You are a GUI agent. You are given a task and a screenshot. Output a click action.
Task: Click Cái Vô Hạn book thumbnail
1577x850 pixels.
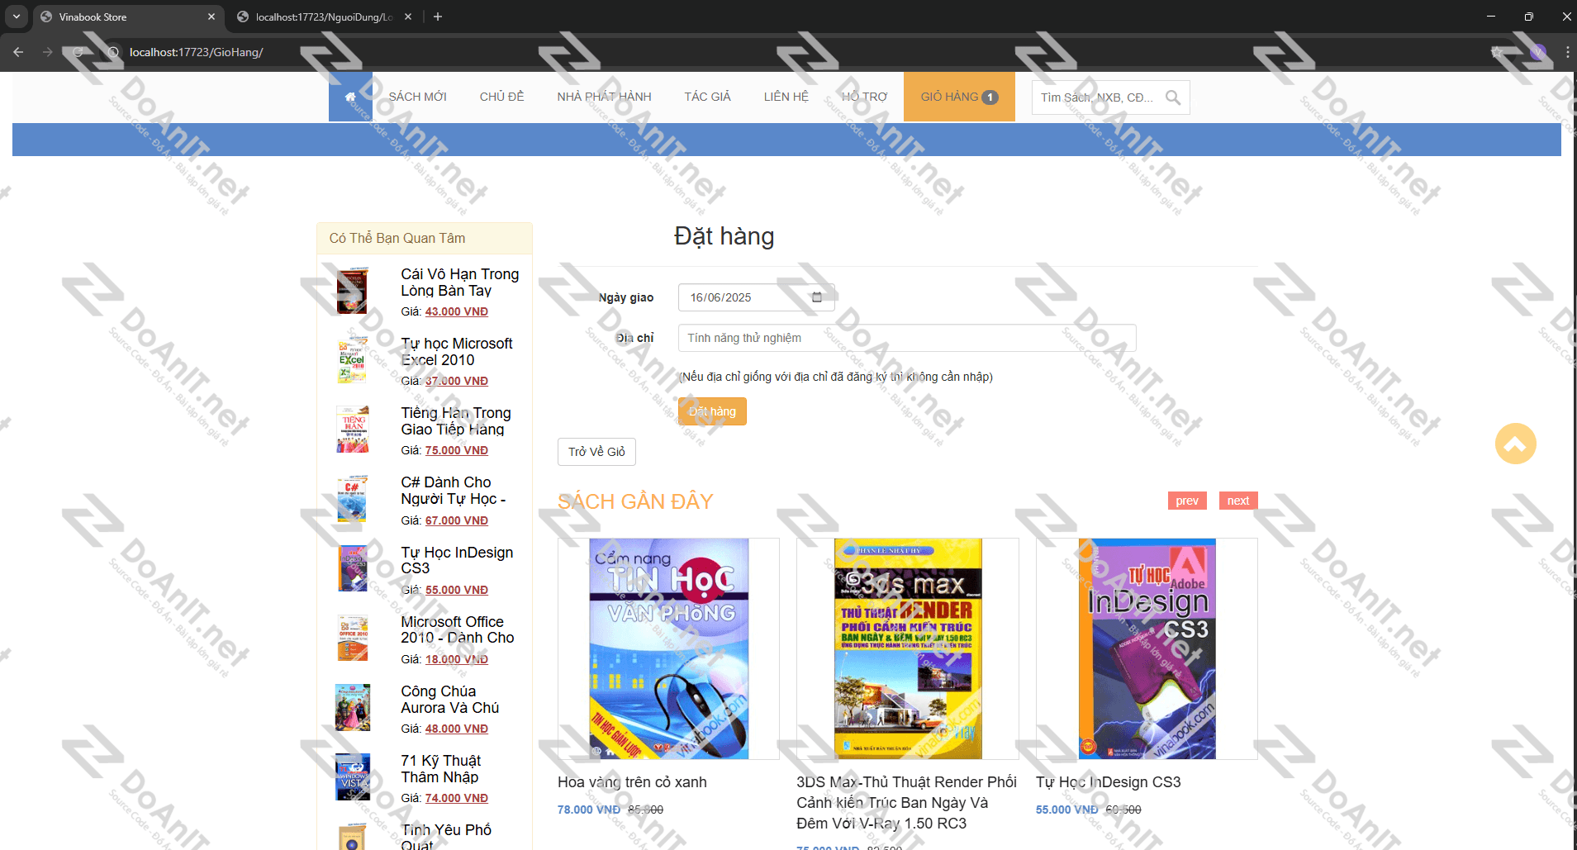tap(352, 290)
